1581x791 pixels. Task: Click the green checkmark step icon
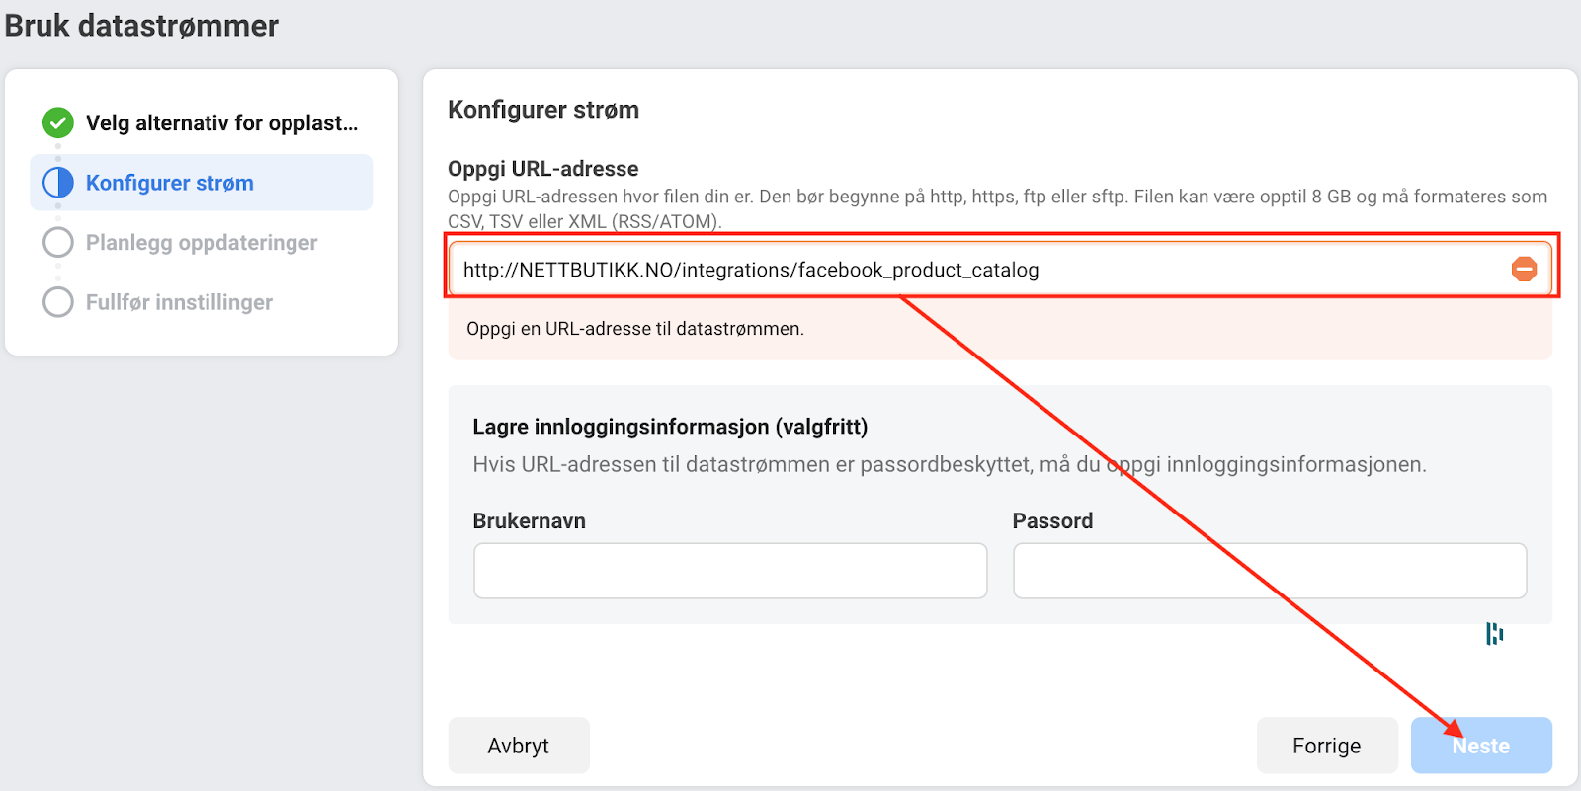pos(58,123)
